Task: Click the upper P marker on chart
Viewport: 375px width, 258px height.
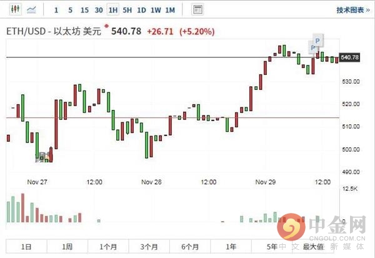Action: [x=318, y=41]
